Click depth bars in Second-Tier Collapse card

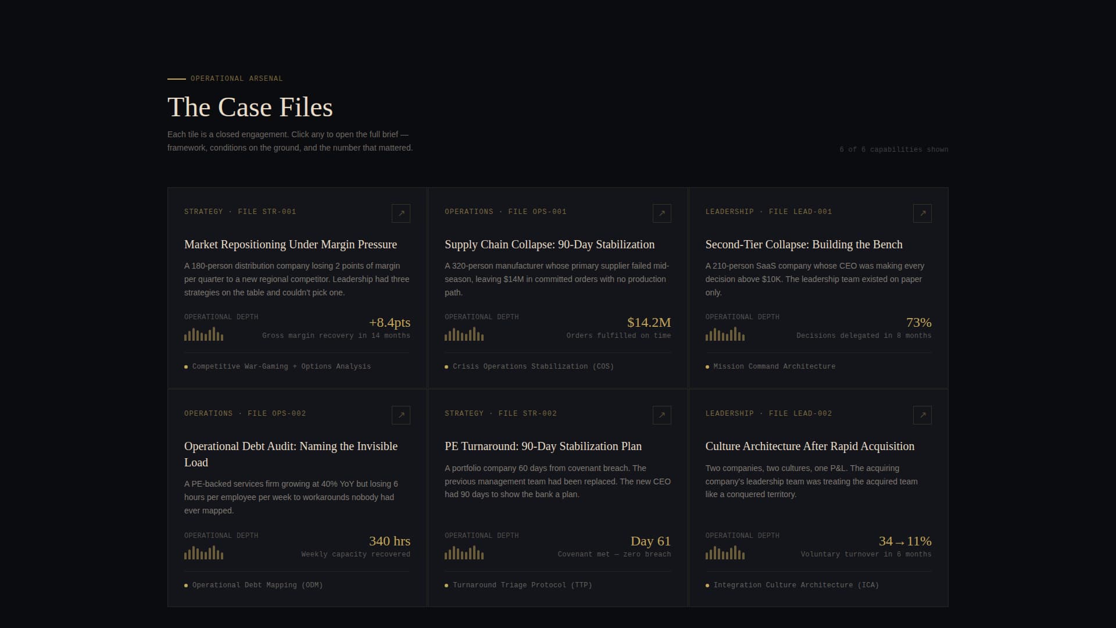(725, 334)
